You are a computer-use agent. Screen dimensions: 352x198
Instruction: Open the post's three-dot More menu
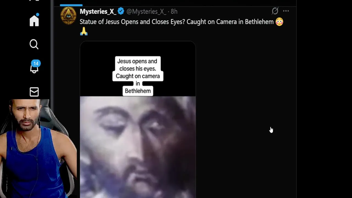click(286, 11)
